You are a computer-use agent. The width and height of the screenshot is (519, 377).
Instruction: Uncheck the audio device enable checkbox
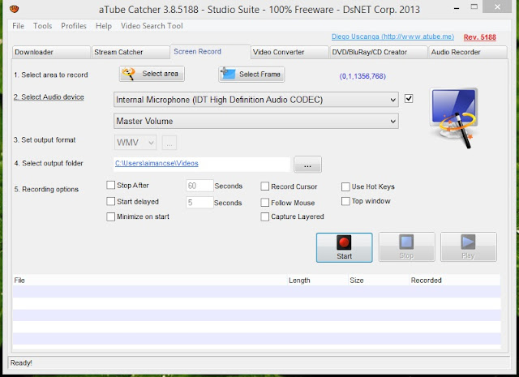409,99
